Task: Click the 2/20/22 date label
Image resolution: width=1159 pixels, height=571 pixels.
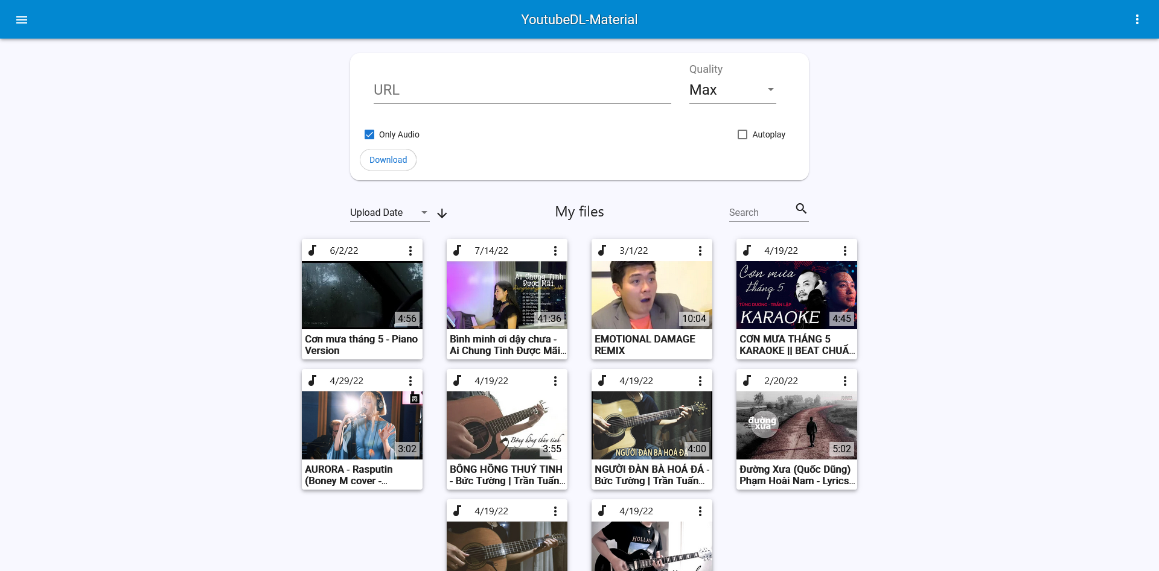Action: coord(781,381)
